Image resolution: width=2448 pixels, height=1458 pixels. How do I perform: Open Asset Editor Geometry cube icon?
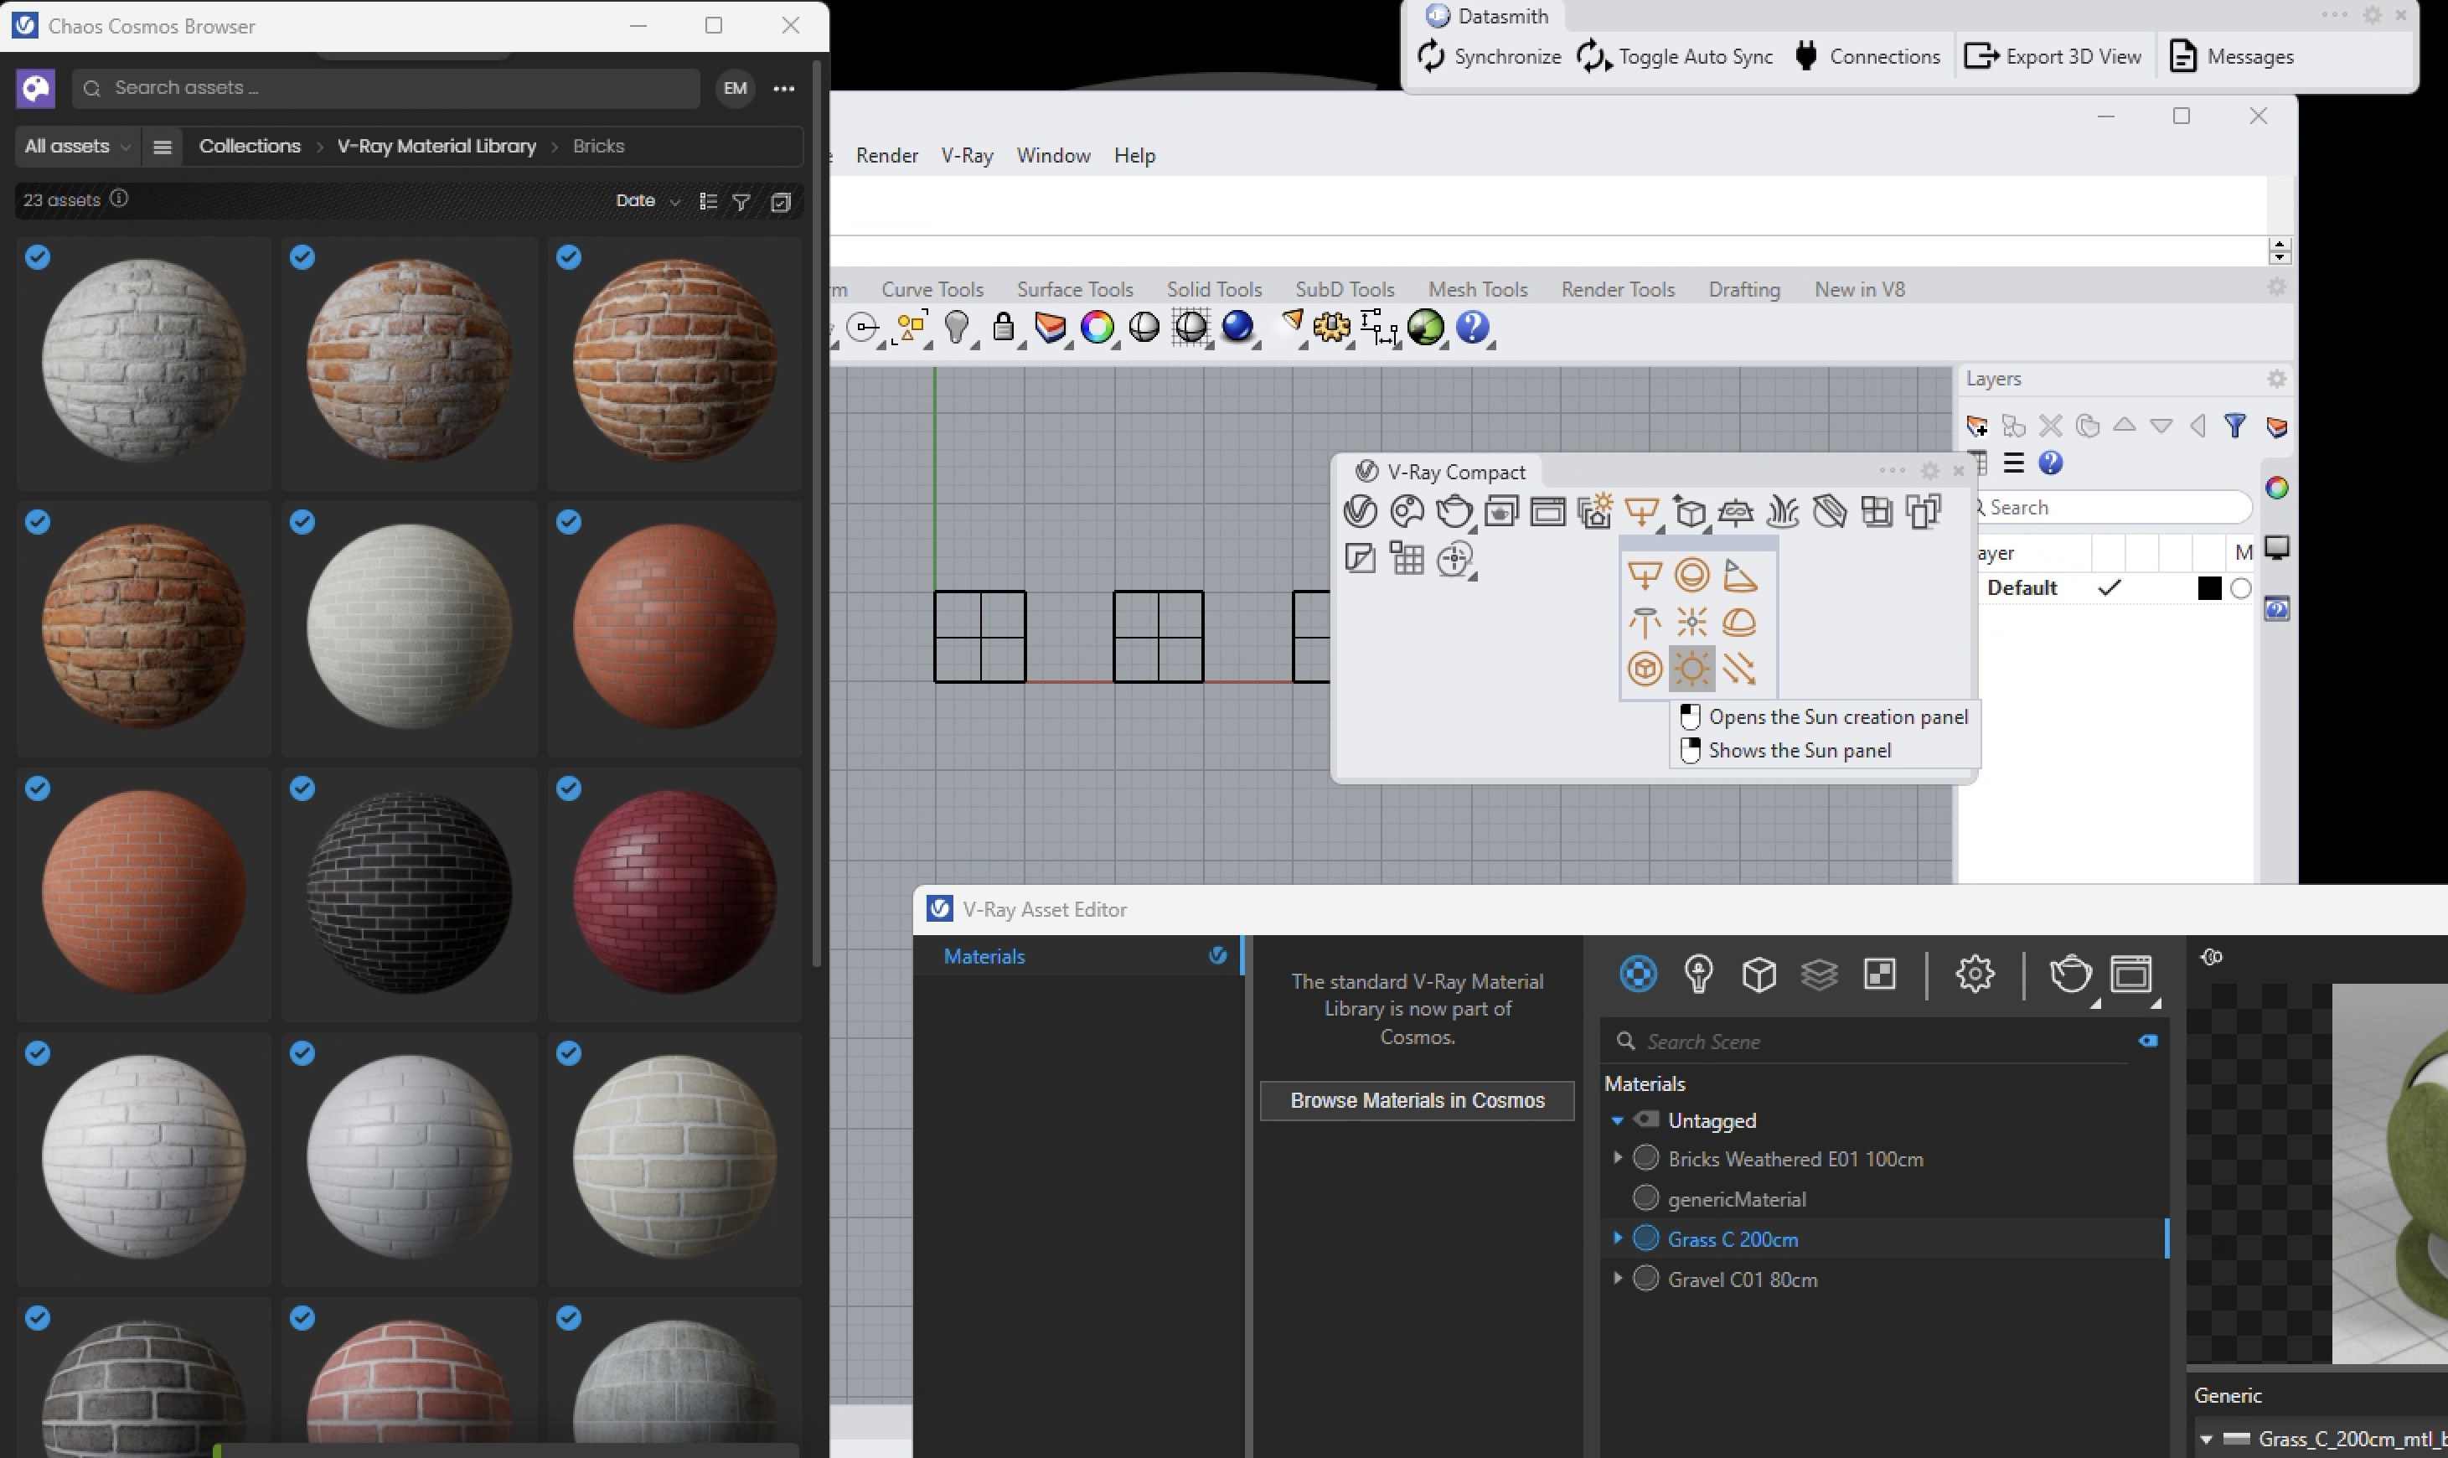coord(1759,974)
